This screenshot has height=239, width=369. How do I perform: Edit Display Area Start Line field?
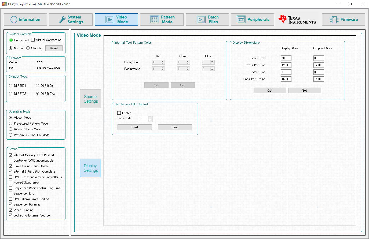click(x=286, y=72)
